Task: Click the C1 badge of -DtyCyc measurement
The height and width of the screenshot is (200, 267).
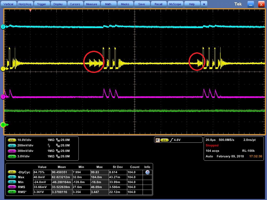Action: click(12, 172)
